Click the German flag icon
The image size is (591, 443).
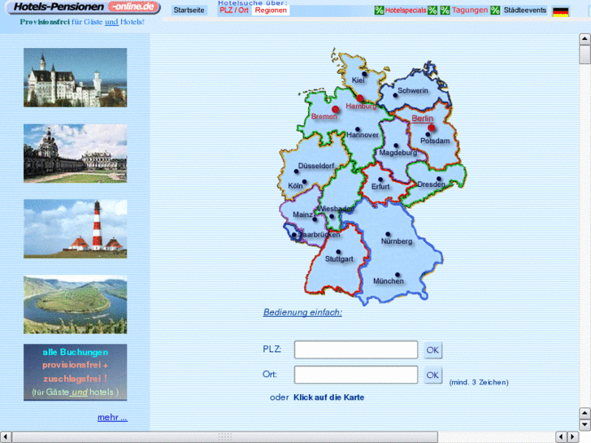pyautogui.click(x=560, y=11)
